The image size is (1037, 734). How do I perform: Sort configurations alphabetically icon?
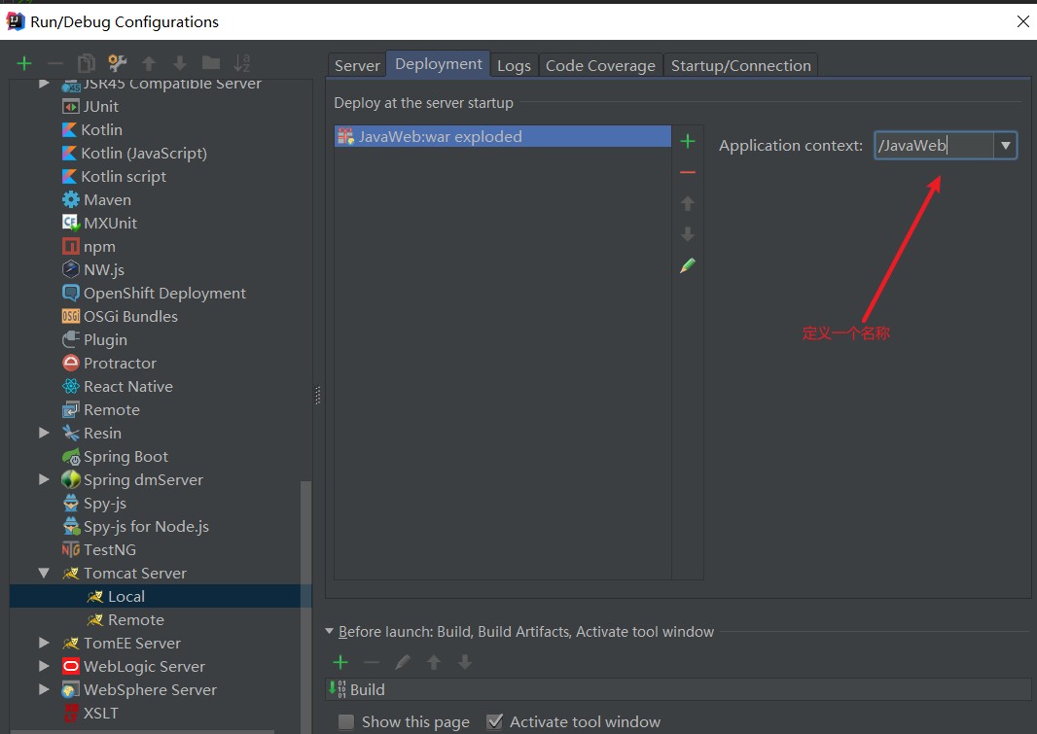click(x=242, y=63)
